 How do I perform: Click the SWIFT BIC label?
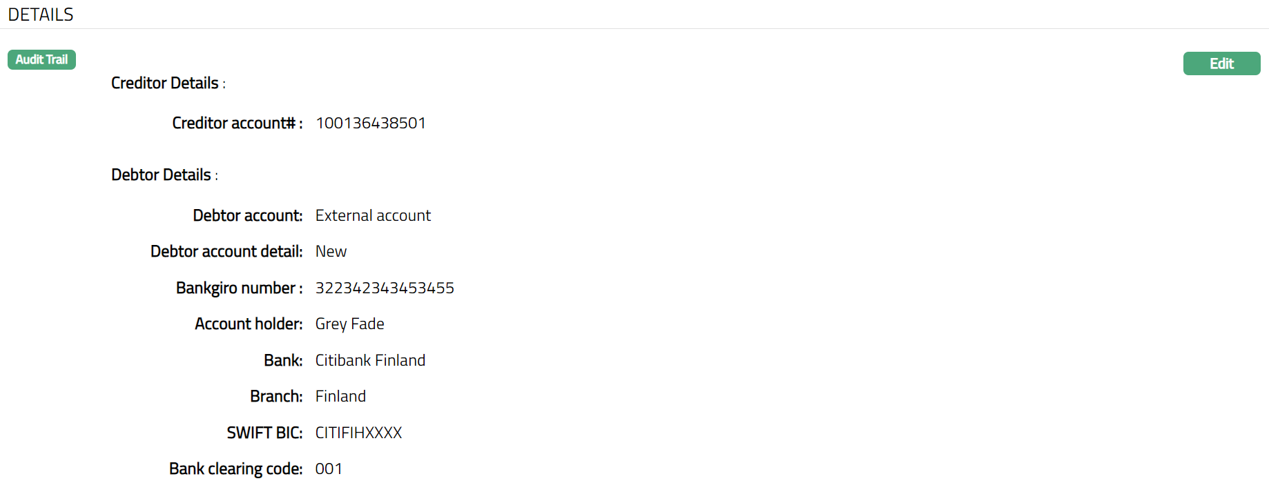tap(264, 433)
